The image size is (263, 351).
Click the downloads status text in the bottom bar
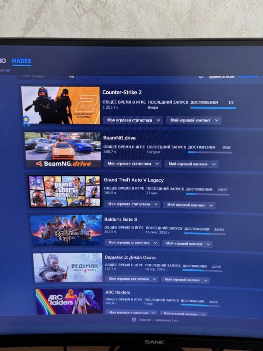(159, 320)
